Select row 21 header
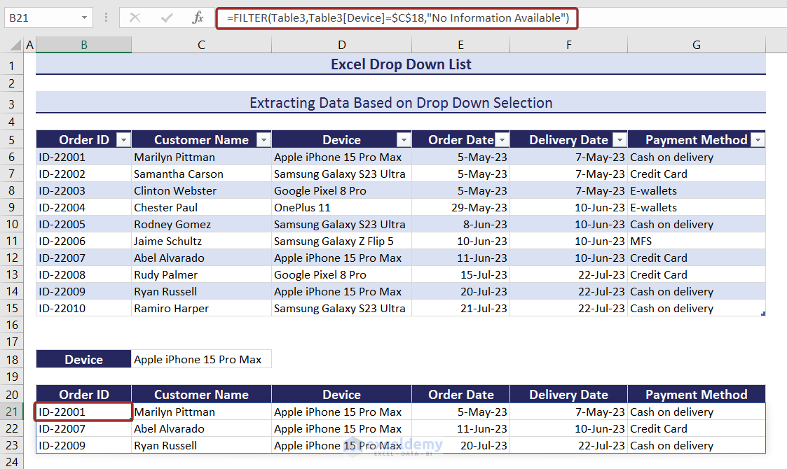 click(x=11, y=412)
